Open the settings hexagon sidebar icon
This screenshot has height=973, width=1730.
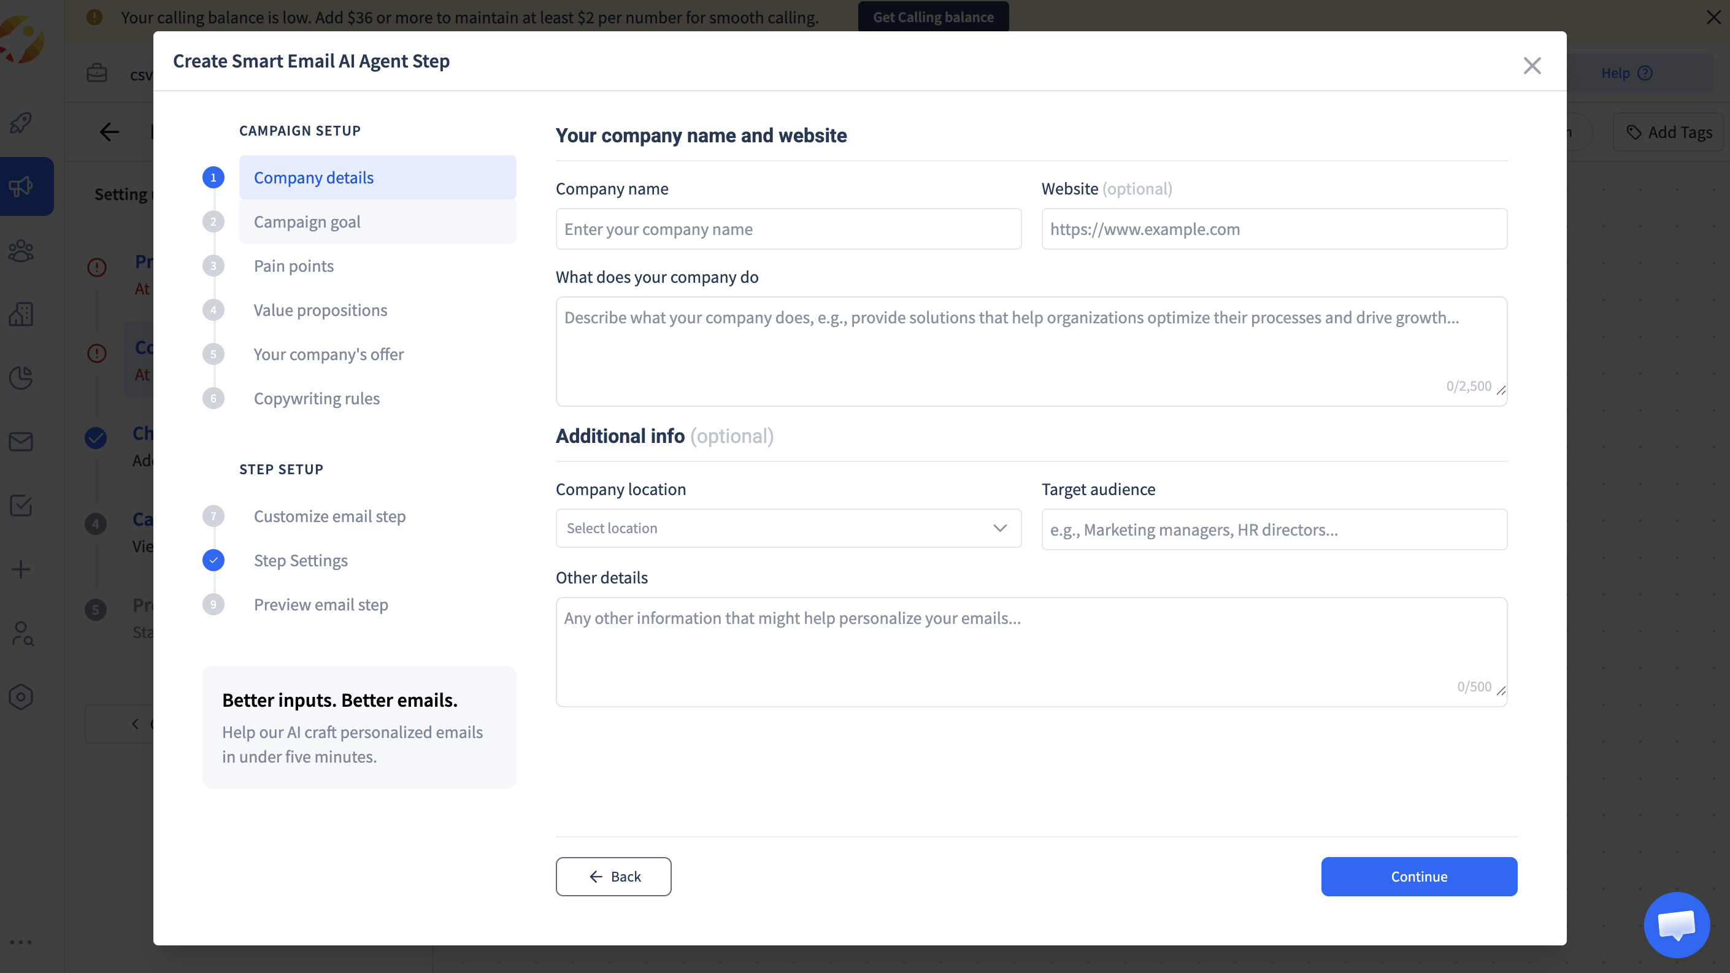point(21,697)
